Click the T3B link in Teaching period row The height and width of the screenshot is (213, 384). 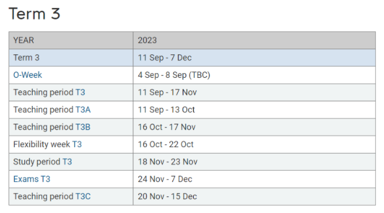[x=83, y=127]
